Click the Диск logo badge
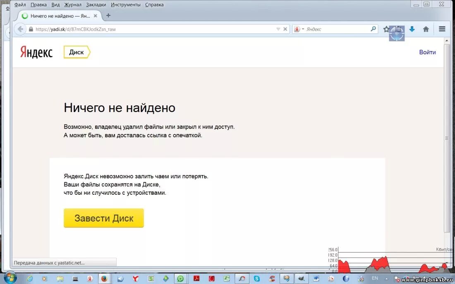The height and width of the screenshot is (284, 455). click(77, 52)
